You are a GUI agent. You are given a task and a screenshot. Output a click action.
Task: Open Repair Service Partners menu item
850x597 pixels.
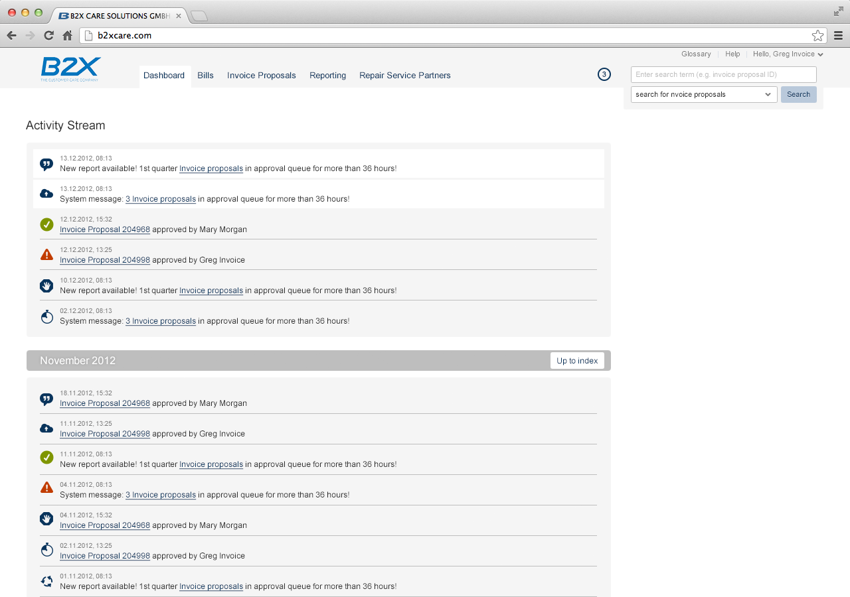pyautogui.click(x=405, y=76)
